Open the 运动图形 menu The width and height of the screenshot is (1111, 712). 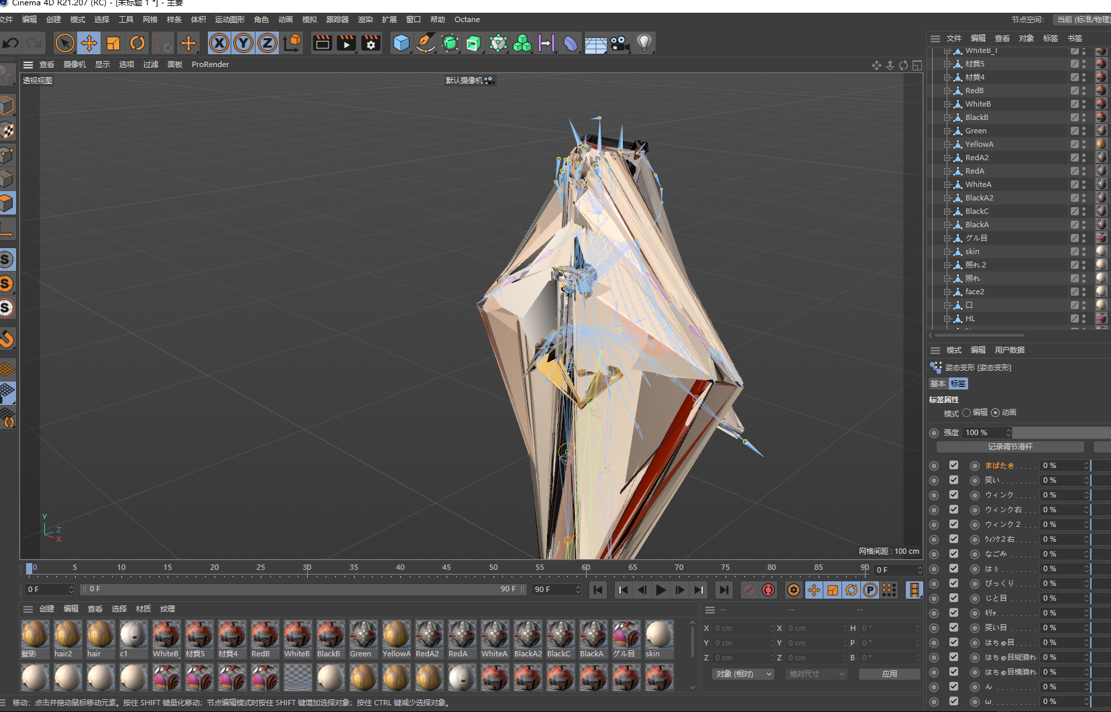tap(229, 19)
